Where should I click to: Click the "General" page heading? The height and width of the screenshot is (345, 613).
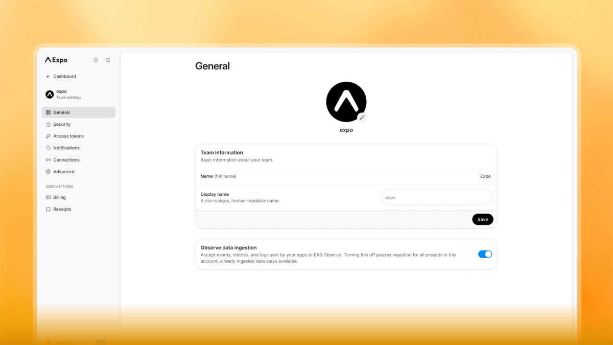(x=213, y=66)
